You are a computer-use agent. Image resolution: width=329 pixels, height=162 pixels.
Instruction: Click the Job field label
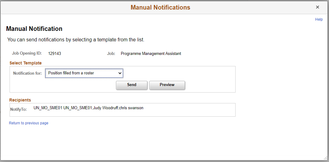pyautogui.click(x=111, y=53)
